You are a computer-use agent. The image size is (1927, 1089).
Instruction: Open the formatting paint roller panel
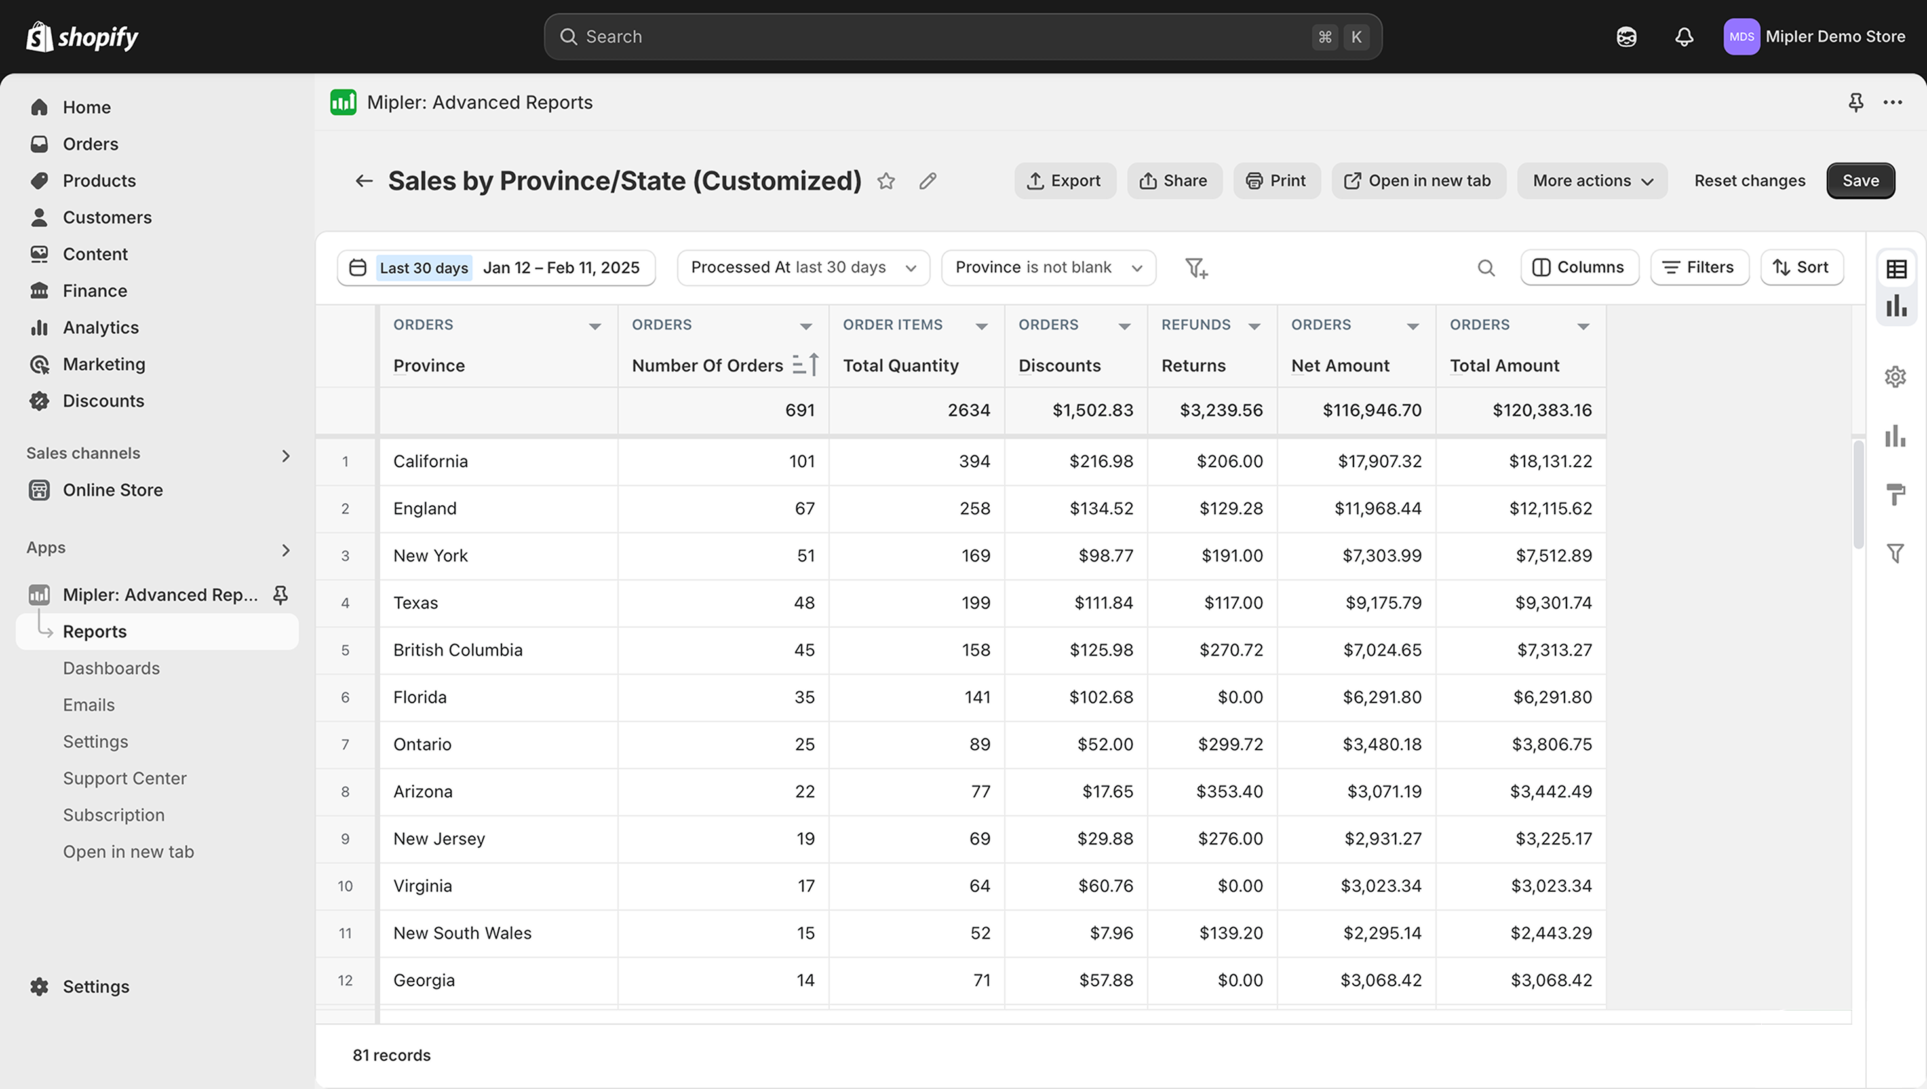(x=1896, y=495)
